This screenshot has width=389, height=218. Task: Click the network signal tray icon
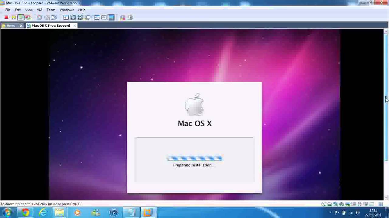tap(351, 213)
